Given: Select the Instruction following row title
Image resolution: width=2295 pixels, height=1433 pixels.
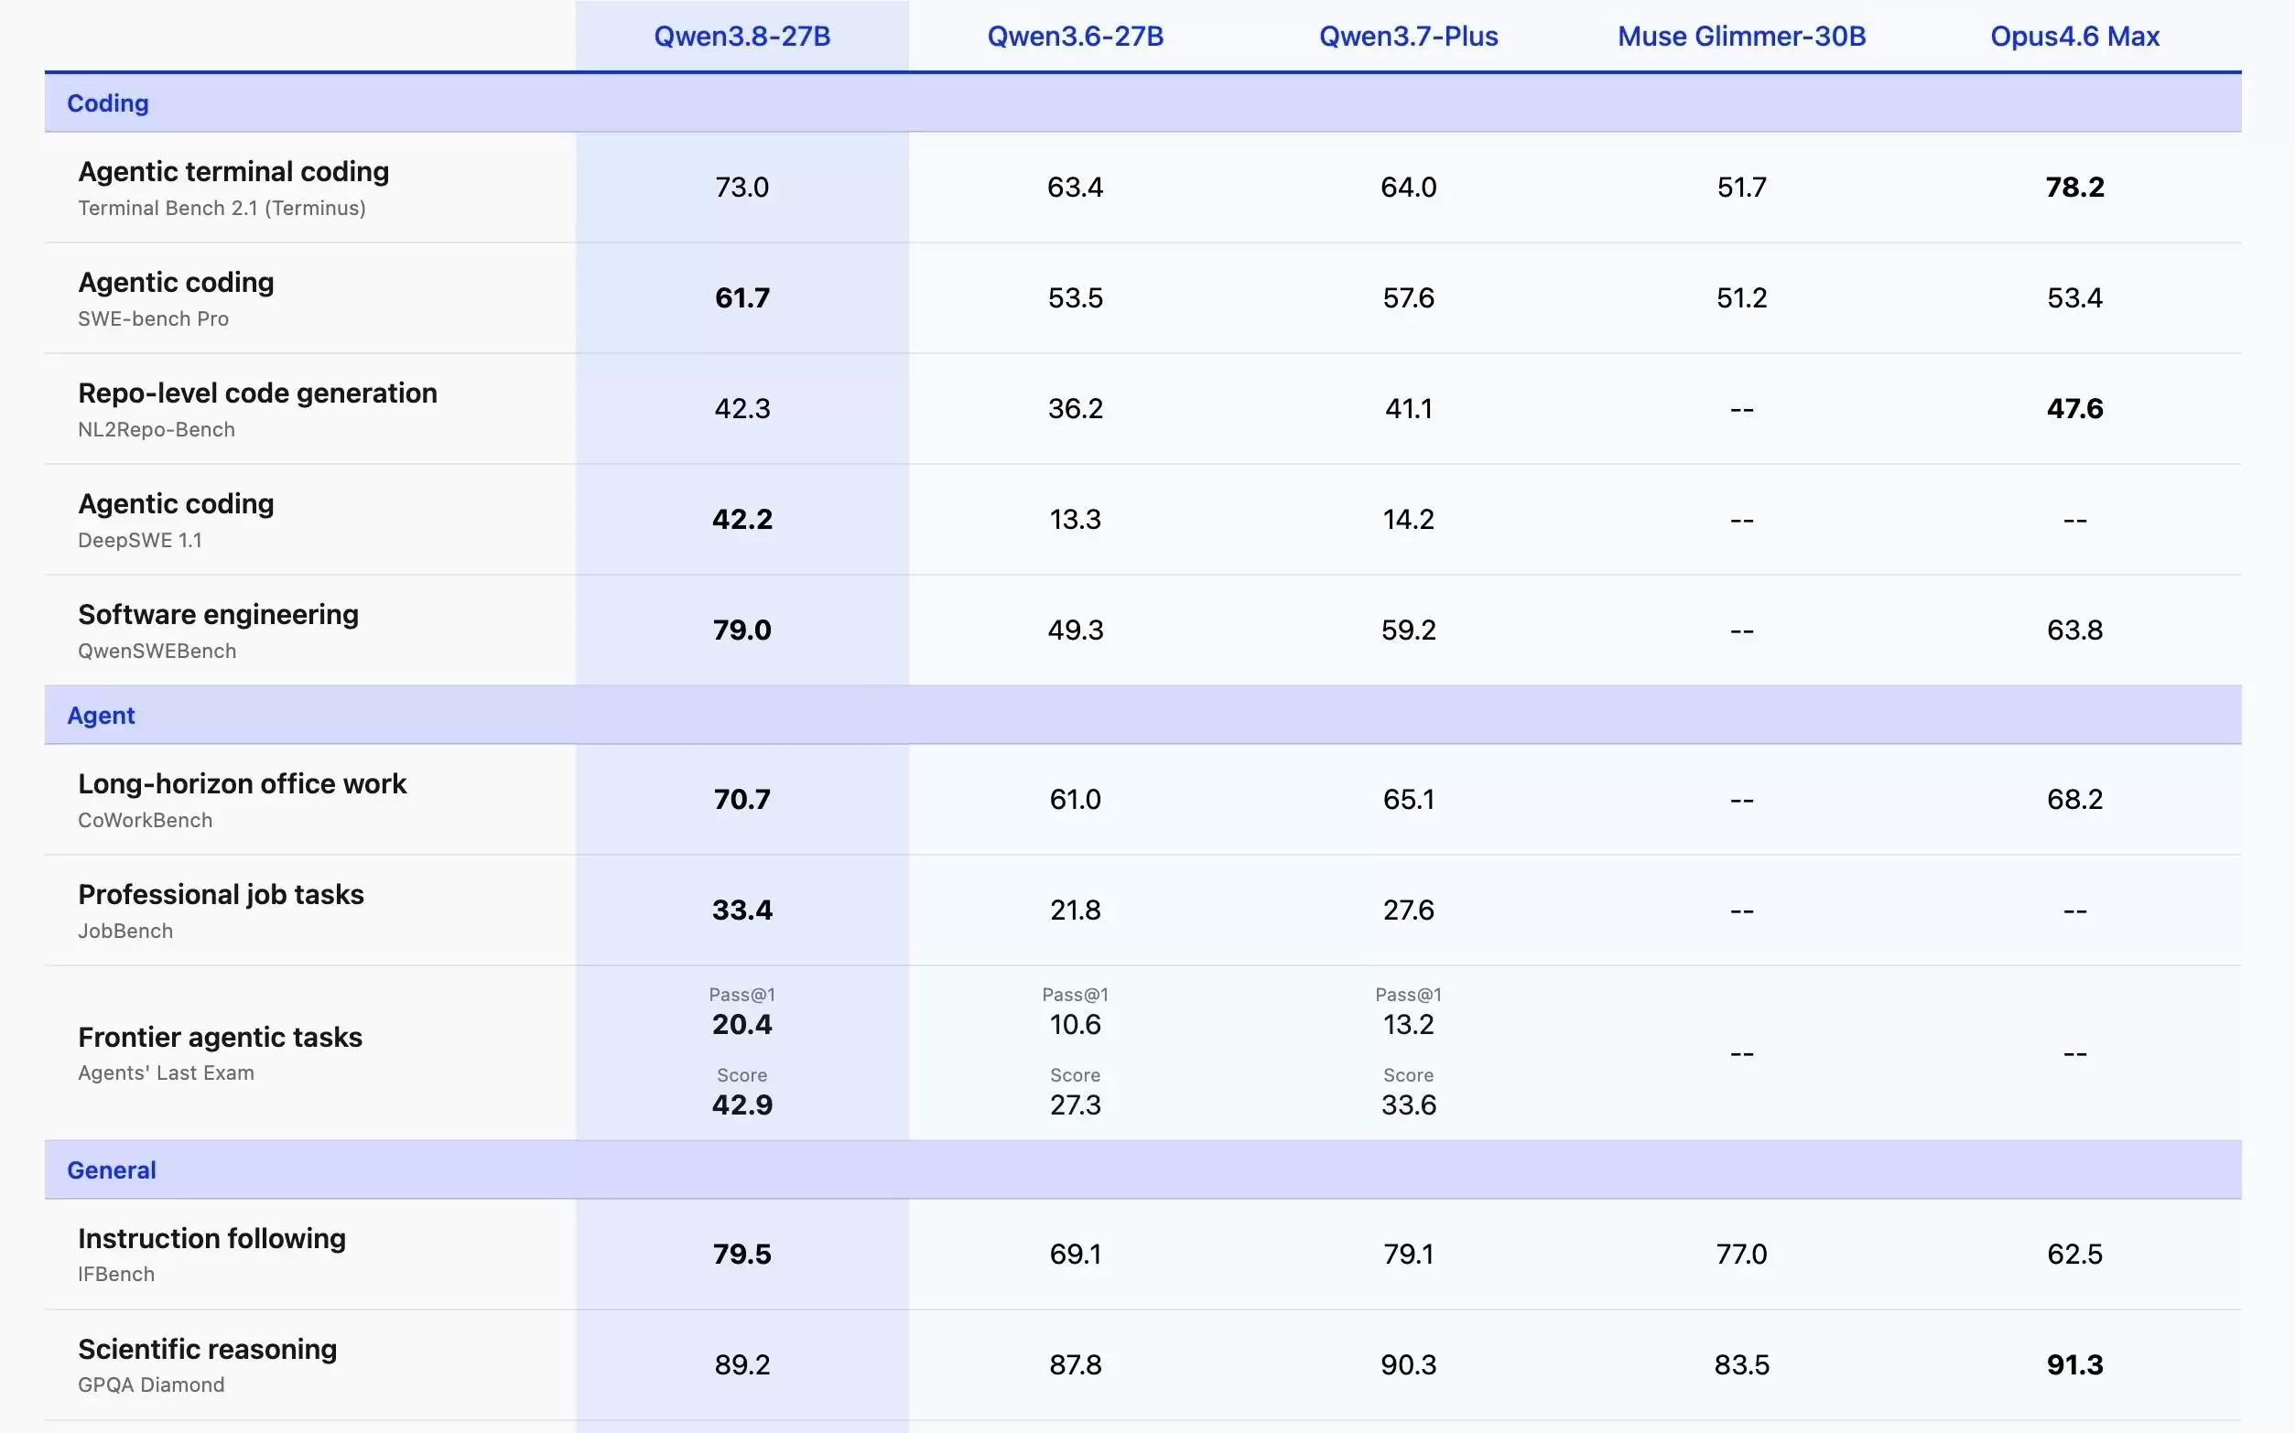Looking at the screenshot, I should (211, 1239).
